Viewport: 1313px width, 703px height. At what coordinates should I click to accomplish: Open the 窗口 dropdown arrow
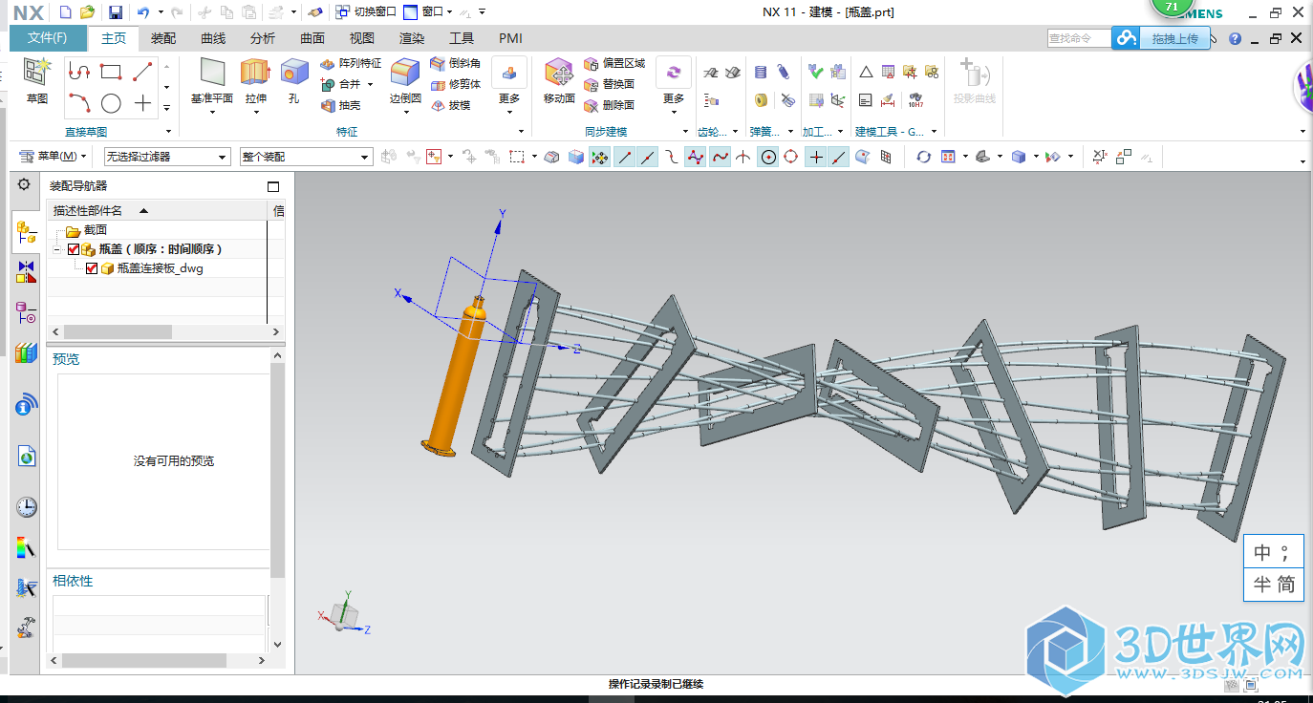[x=450, y=12]
